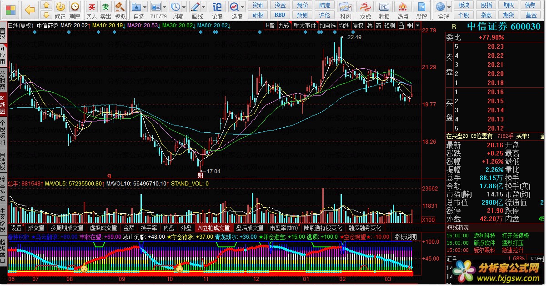Image resolution: width=547 pixels, height=286 pixels.
Task: Switch to the 融资融券变化 tab
Action: pos(365,228)
